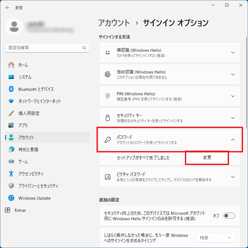Expand 顔認識 (Windows Hello) chevron
This screenshot has height=248, width=248.
point(233,53)
